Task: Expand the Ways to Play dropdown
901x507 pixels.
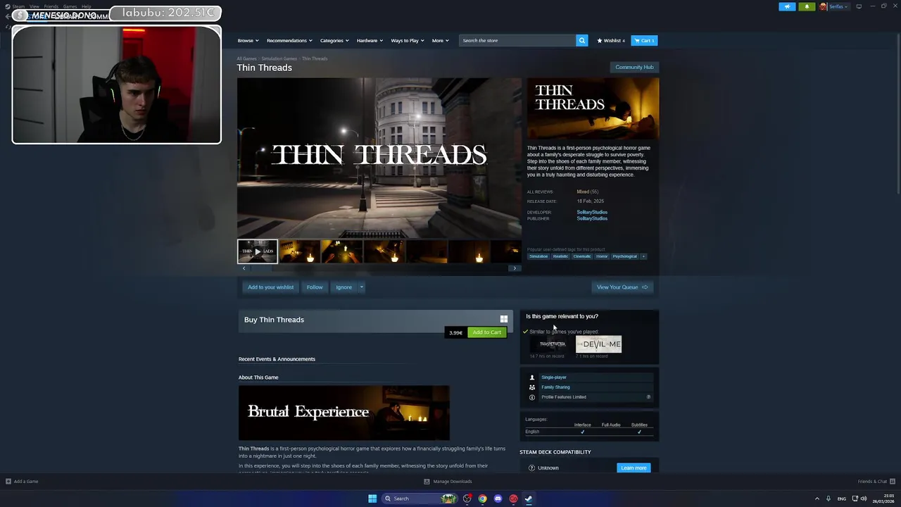Action: (x=408, y=40)
